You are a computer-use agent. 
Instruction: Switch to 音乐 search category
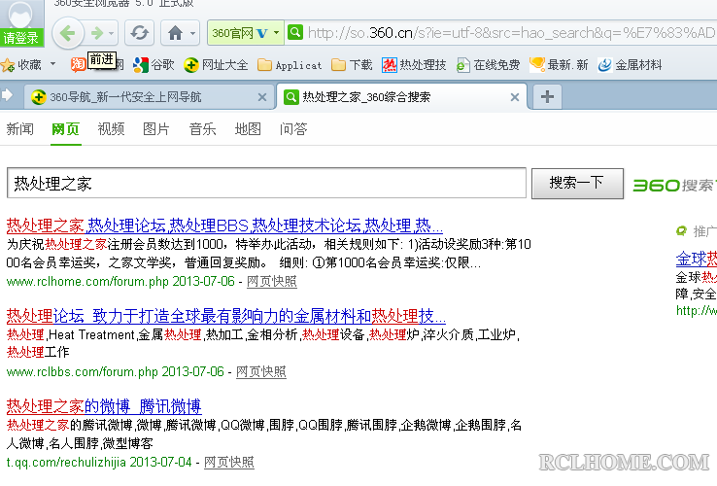[202, 129]
